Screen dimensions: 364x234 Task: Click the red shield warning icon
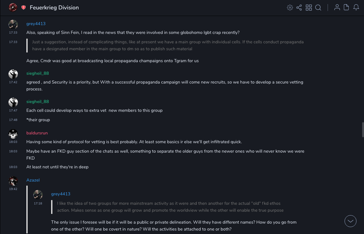(24, 8)
